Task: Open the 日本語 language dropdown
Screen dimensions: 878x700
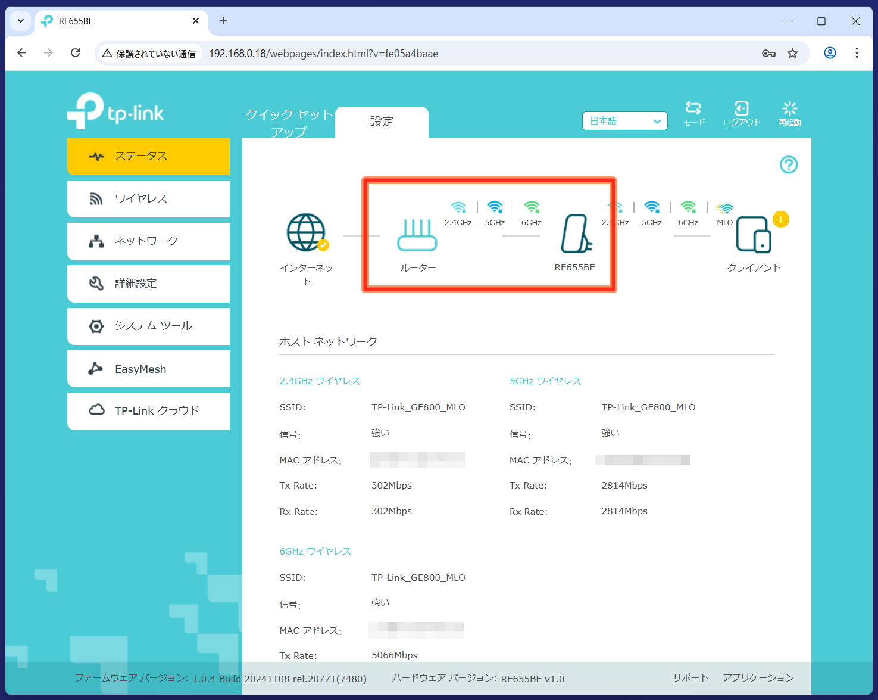Action: pos(625,121)
